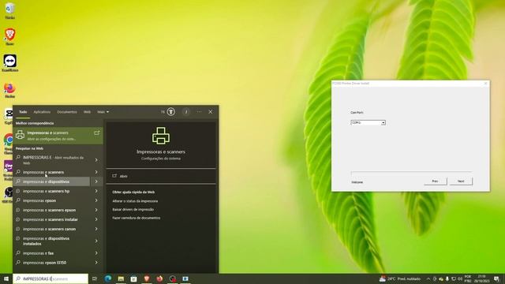The height and width of the screenshot is (284, 505).
Task: Expand the IMPRESSORAS E web results arrow
Action: [96, 160]
